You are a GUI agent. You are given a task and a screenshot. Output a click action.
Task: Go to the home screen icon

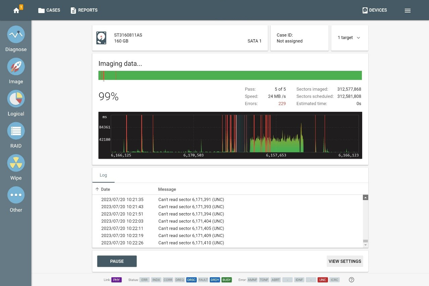click(x=16, y=10)
